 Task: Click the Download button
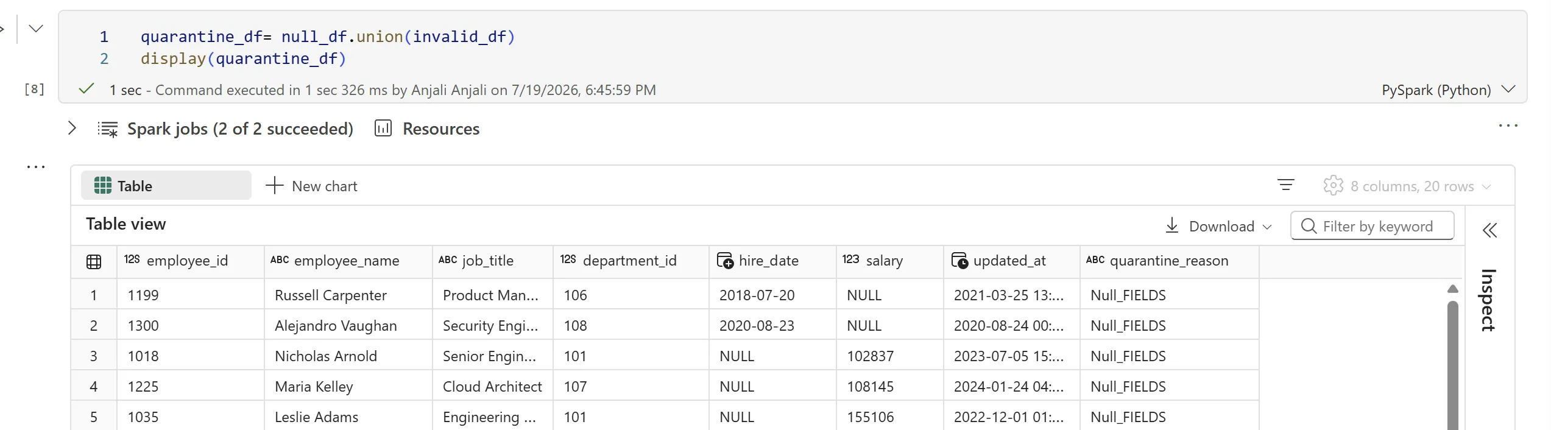click(1218, 226)
